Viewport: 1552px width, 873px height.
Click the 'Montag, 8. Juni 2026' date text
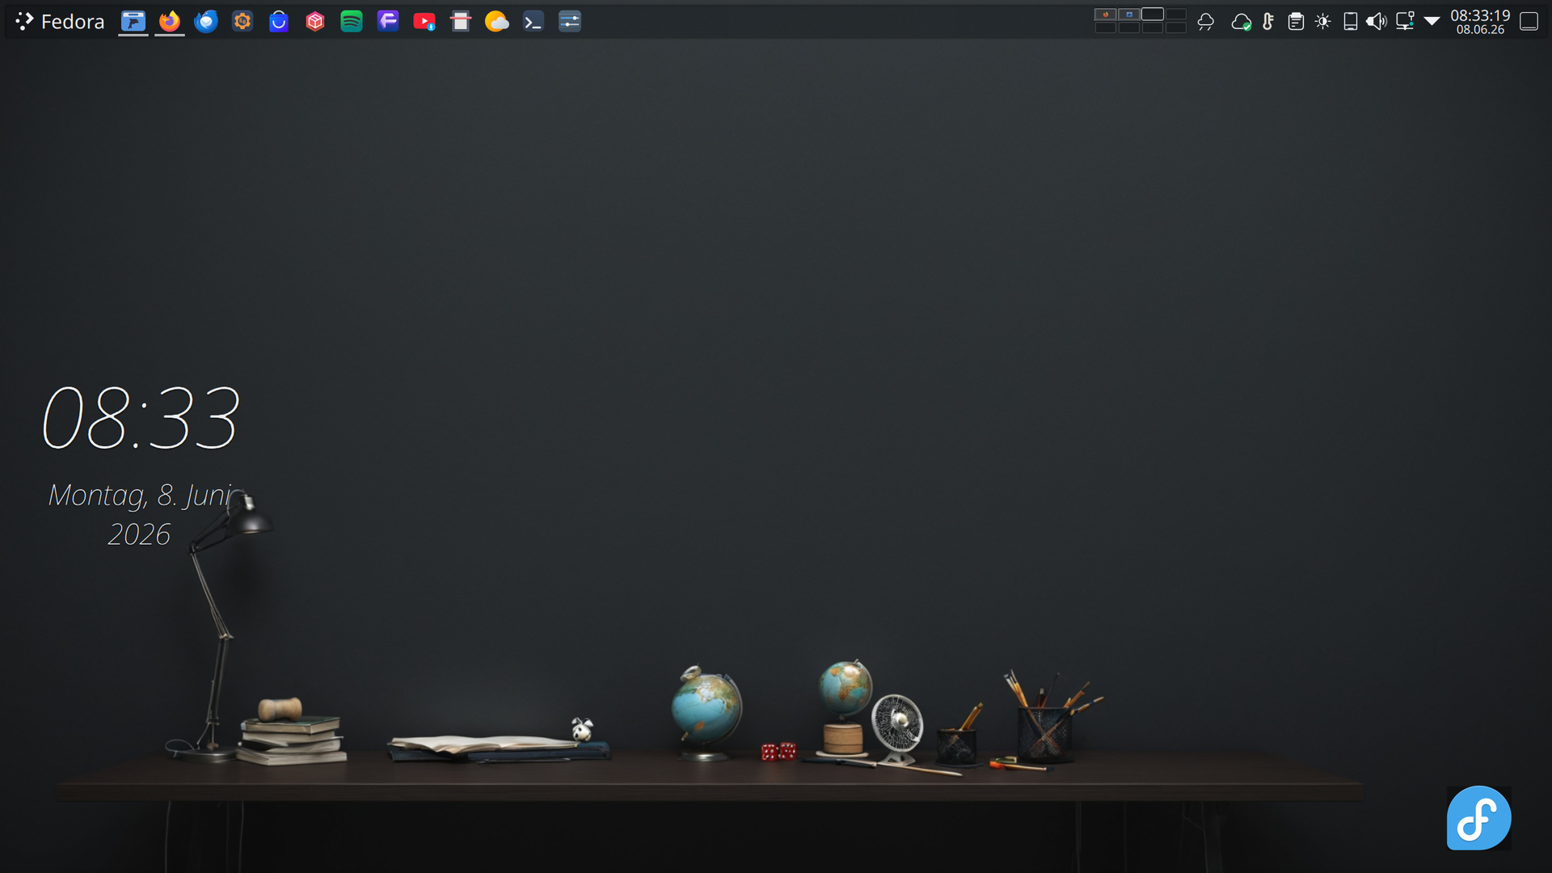coord(140,514)
